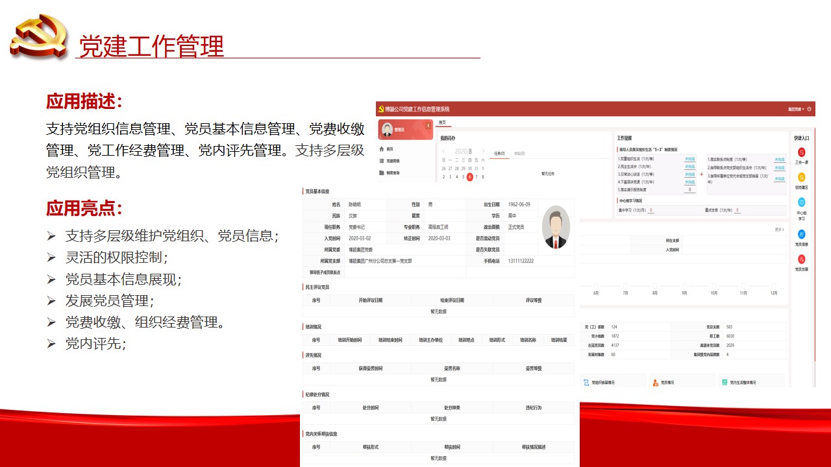831x467 pixels.
Task: Open the 制度查询 folder item in sidebar
Action: [382, 173]
